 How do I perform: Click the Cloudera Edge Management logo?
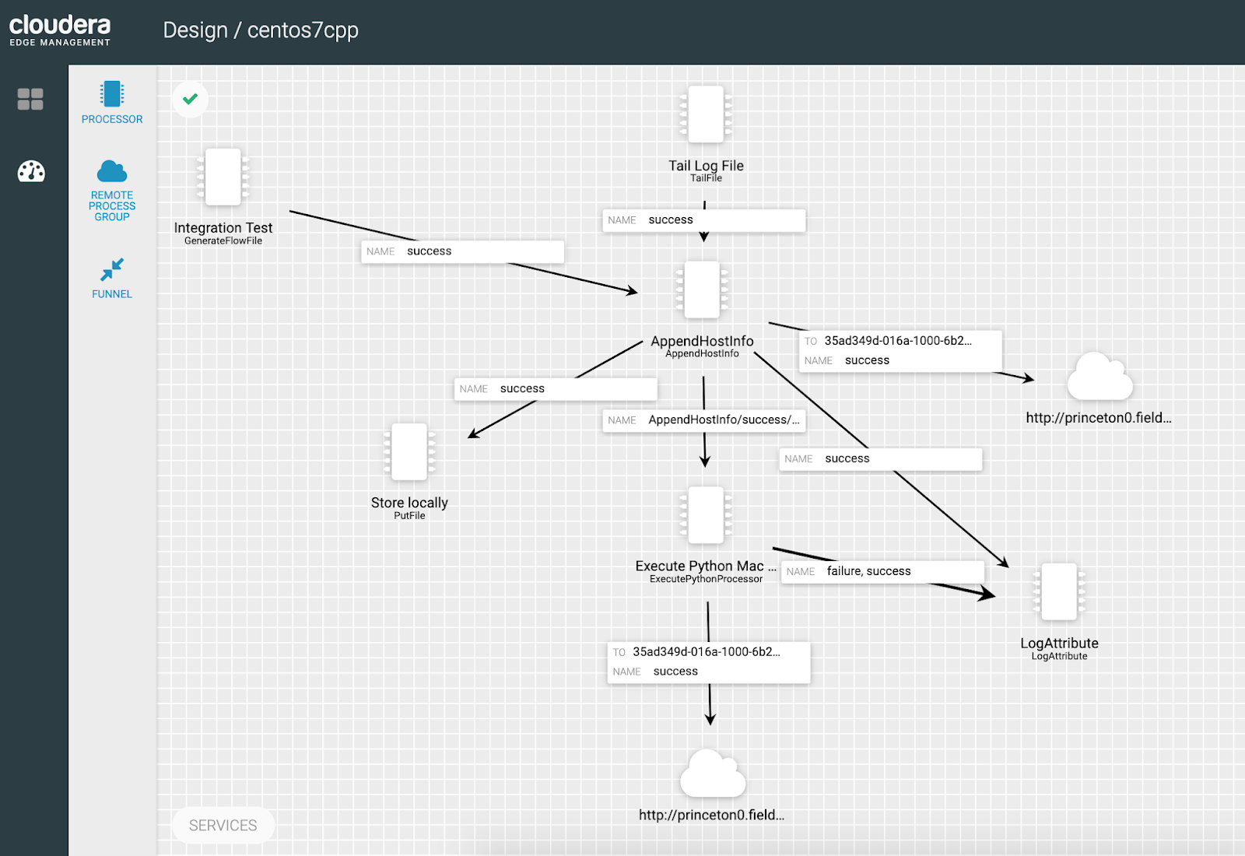pos(58,30)
